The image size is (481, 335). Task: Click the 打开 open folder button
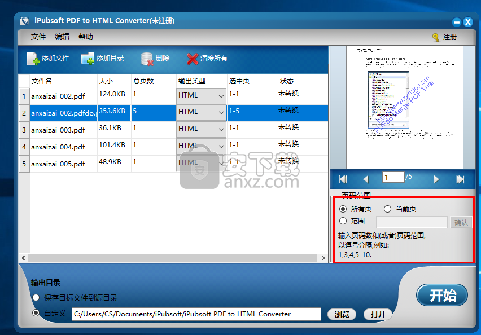click(x=378, y=314)
